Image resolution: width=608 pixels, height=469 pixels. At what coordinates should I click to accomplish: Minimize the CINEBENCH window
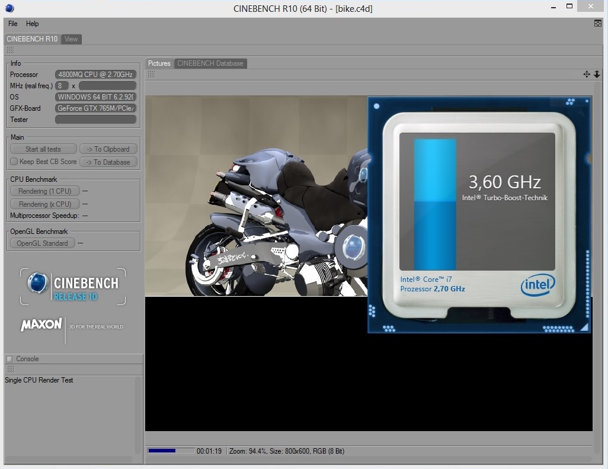[553, 7]
